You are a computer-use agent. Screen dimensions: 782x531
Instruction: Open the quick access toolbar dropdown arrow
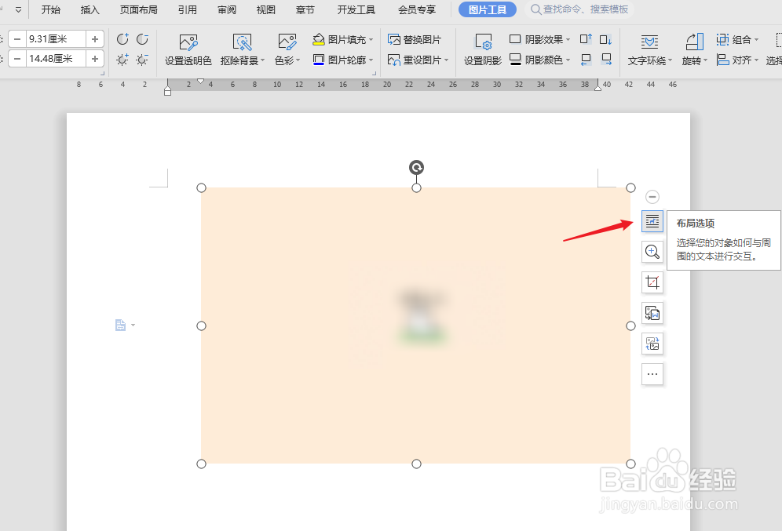pos(18,9)
